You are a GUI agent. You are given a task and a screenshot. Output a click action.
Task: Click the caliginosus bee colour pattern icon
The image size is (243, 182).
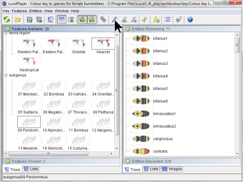[141, 139]
